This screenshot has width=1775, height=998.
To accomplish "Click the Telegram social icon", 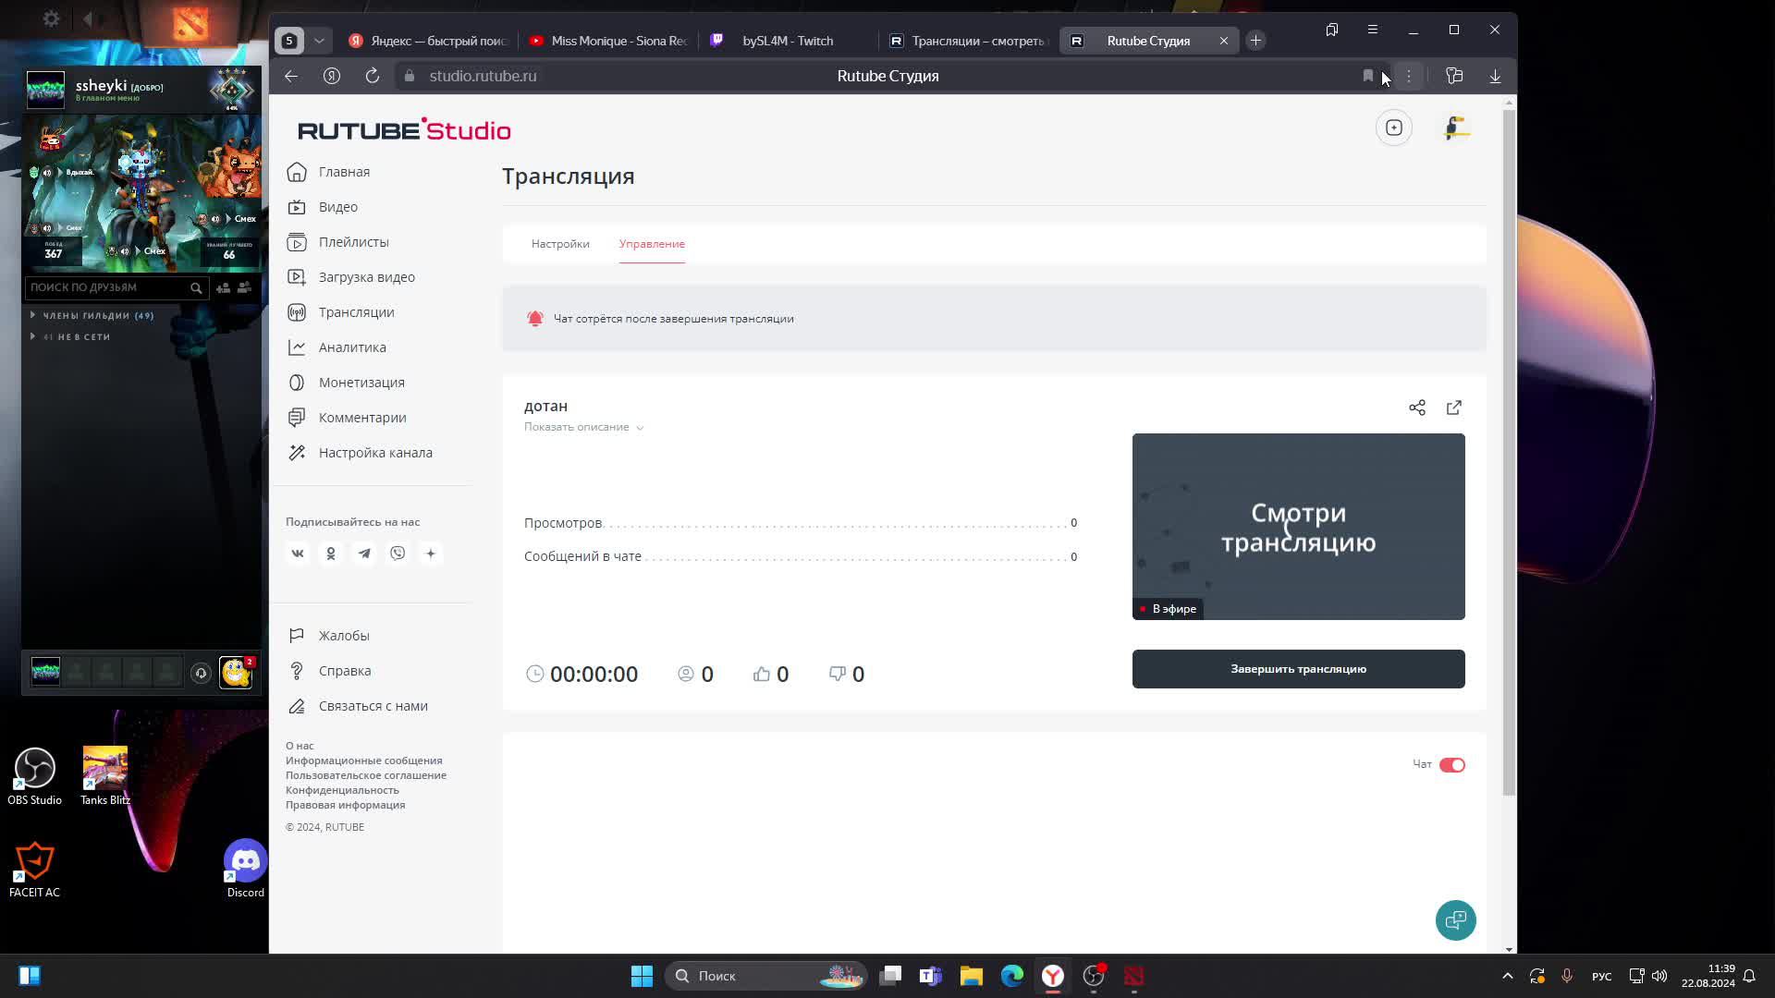I will pos(364,554).
